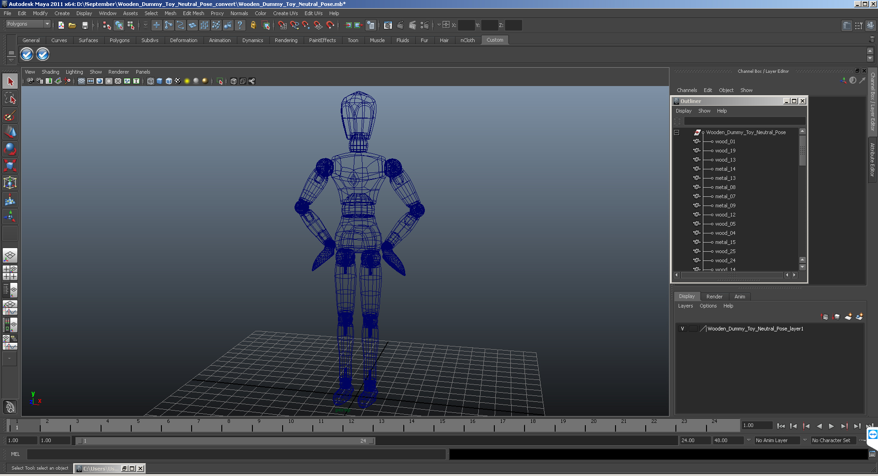878x476 pixels.
Task: Select wood_01 in the Outliner
Action: pos(725,141)
